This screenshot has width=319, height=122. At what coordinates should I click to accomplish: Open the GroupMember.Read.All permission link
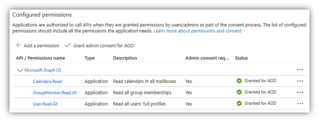(x=55, y=93)
